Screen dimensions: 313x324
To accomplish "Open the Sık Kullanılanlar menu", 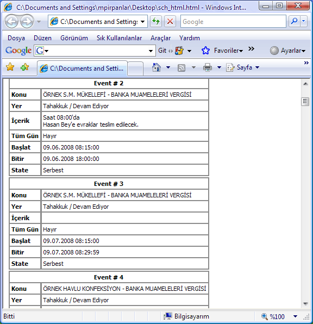I will (119, 38).
